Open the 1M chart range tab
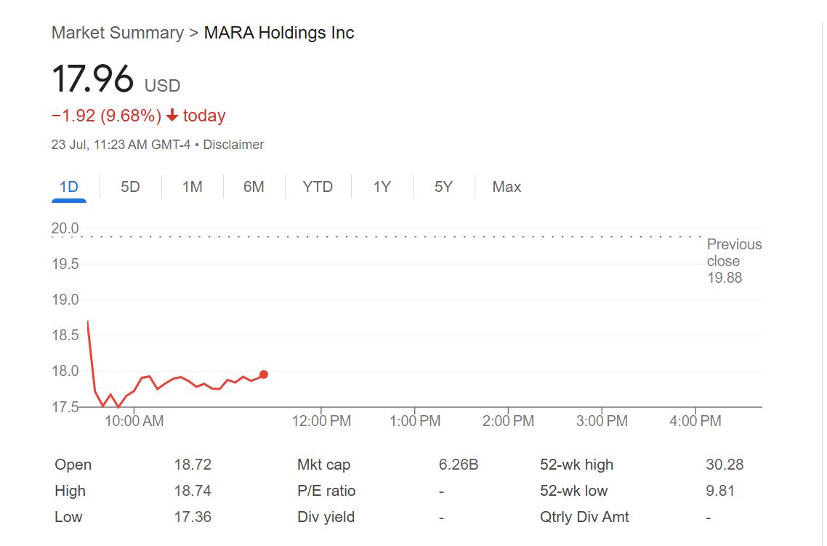The height and width of the screenshot is (546, 827). (x=192, y=187)
